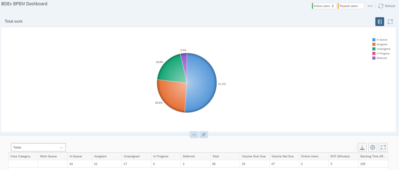Click the Total work panel title
The height and width of the screenshot is (170, 399).
(14, 21)
